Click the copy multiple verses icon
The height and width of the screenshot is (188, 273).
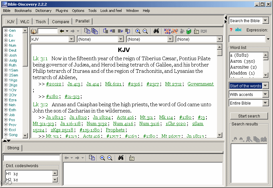point(94,31)
